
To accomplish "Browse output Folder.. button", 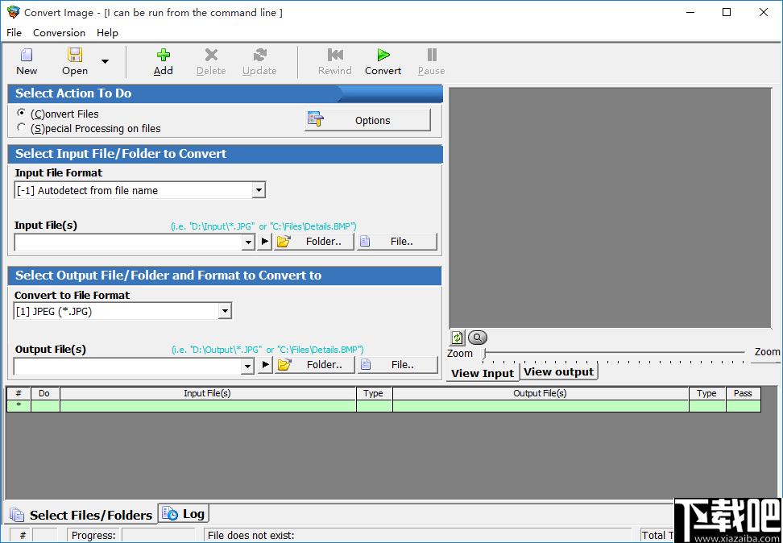I will pos(315,365).
